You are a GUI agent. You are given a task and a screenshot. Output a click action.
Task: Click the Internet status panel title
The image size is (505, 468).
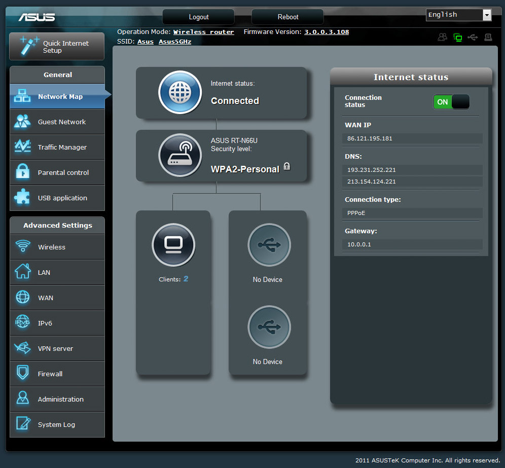coord(411,77)
